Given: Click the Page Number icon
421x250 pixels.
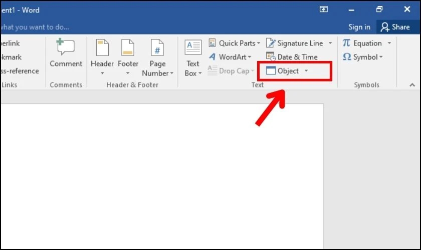Looking at the screenshot, I should click(x=157, y=47).
